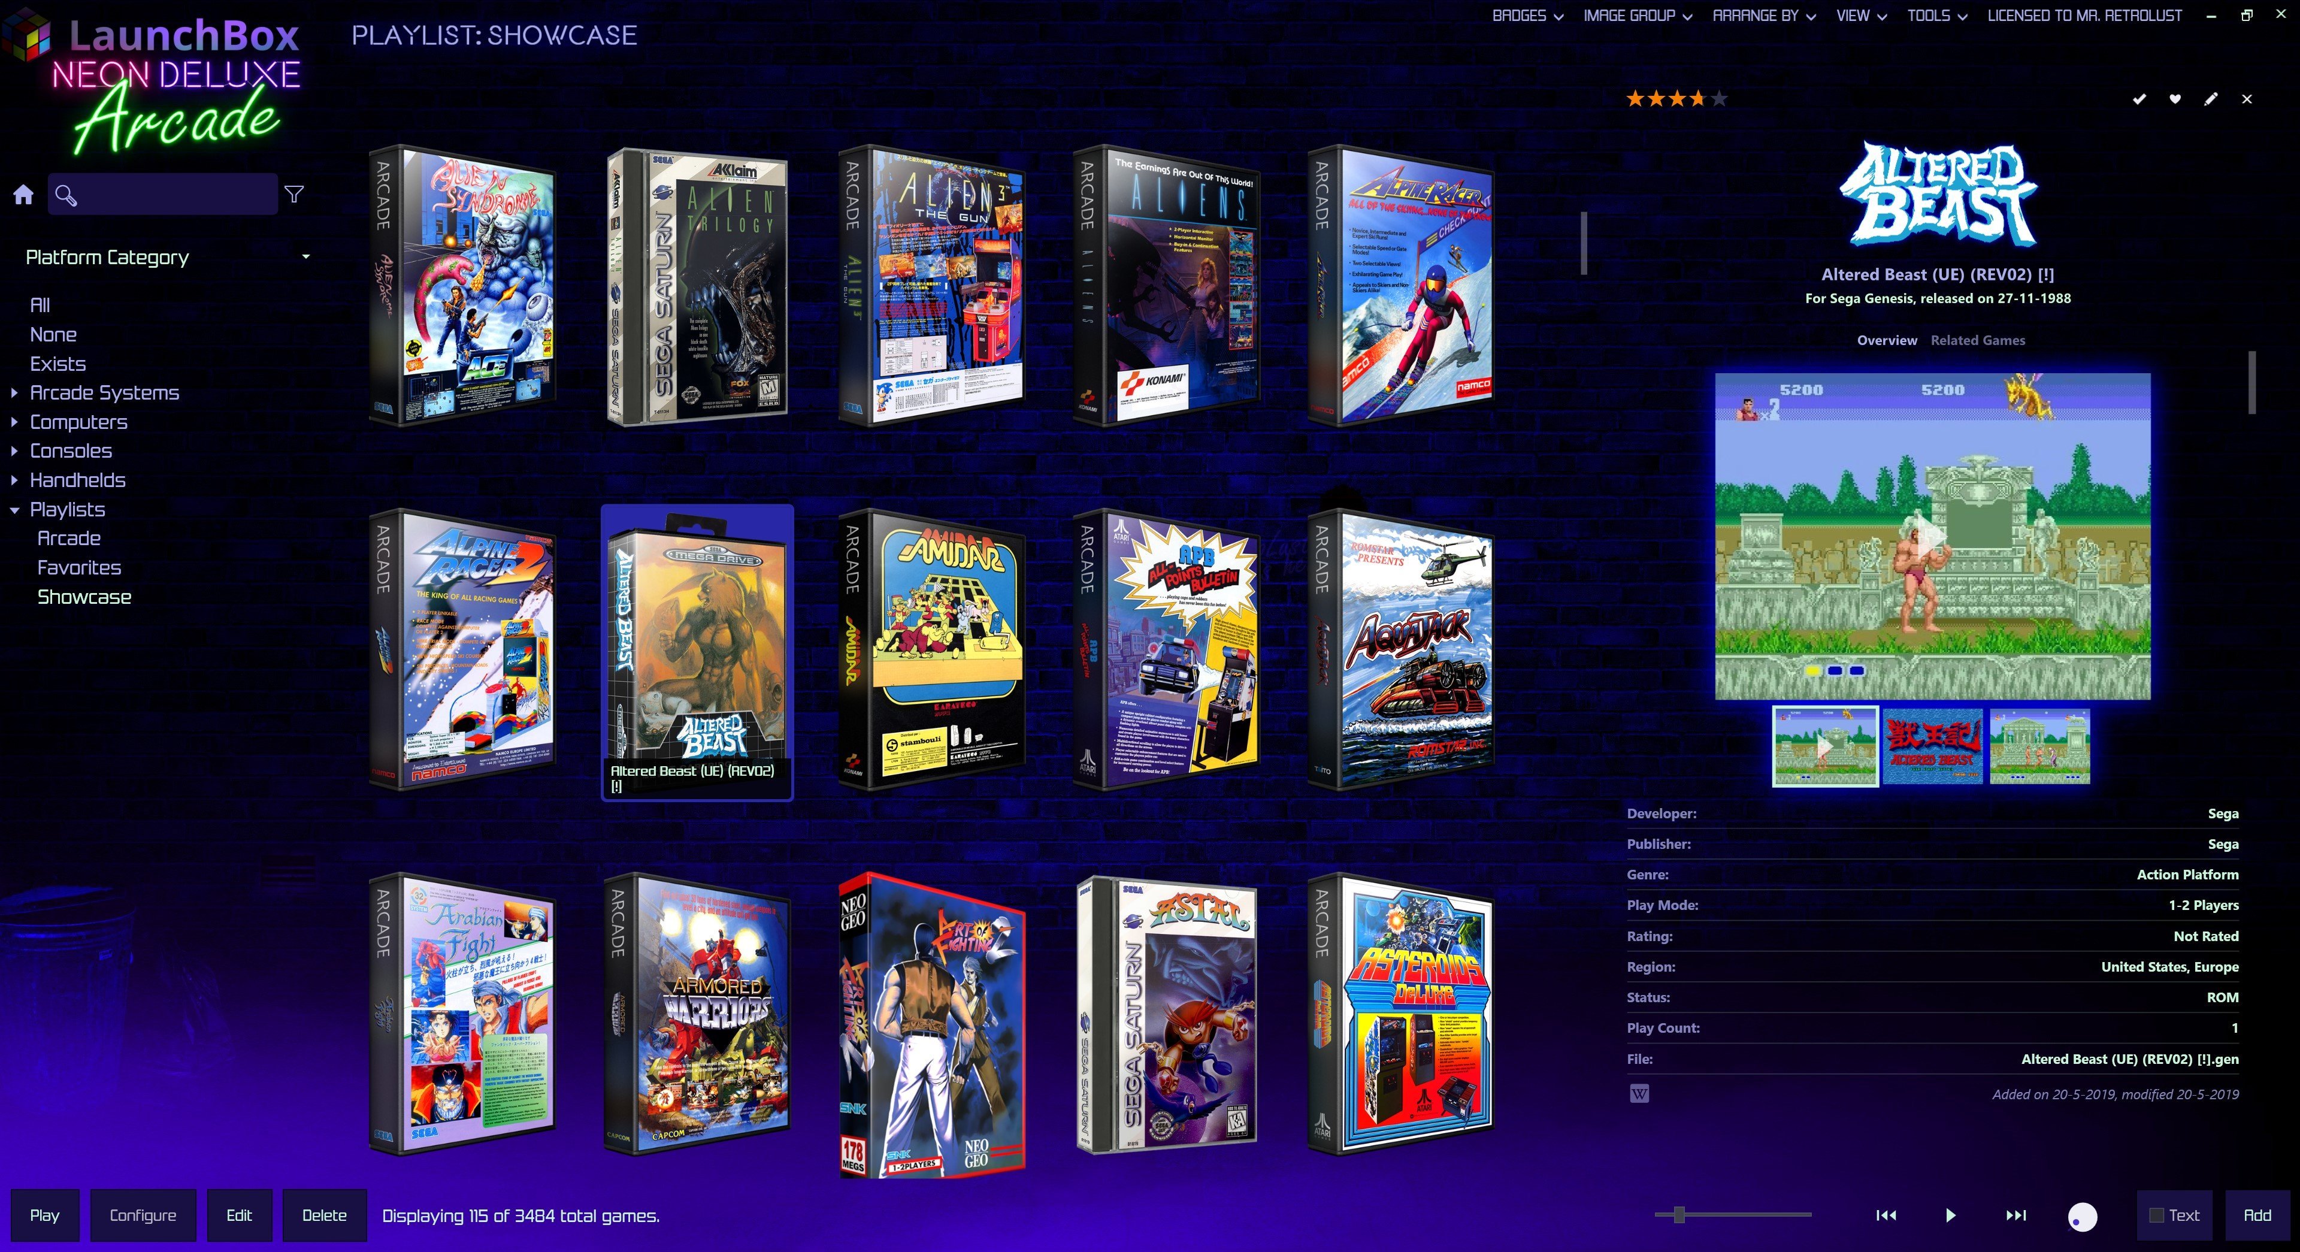Click the search magnifier icon

click(x=66, y=195)
